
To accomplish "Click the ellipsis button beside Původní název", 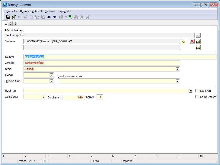I will (198, 35).
